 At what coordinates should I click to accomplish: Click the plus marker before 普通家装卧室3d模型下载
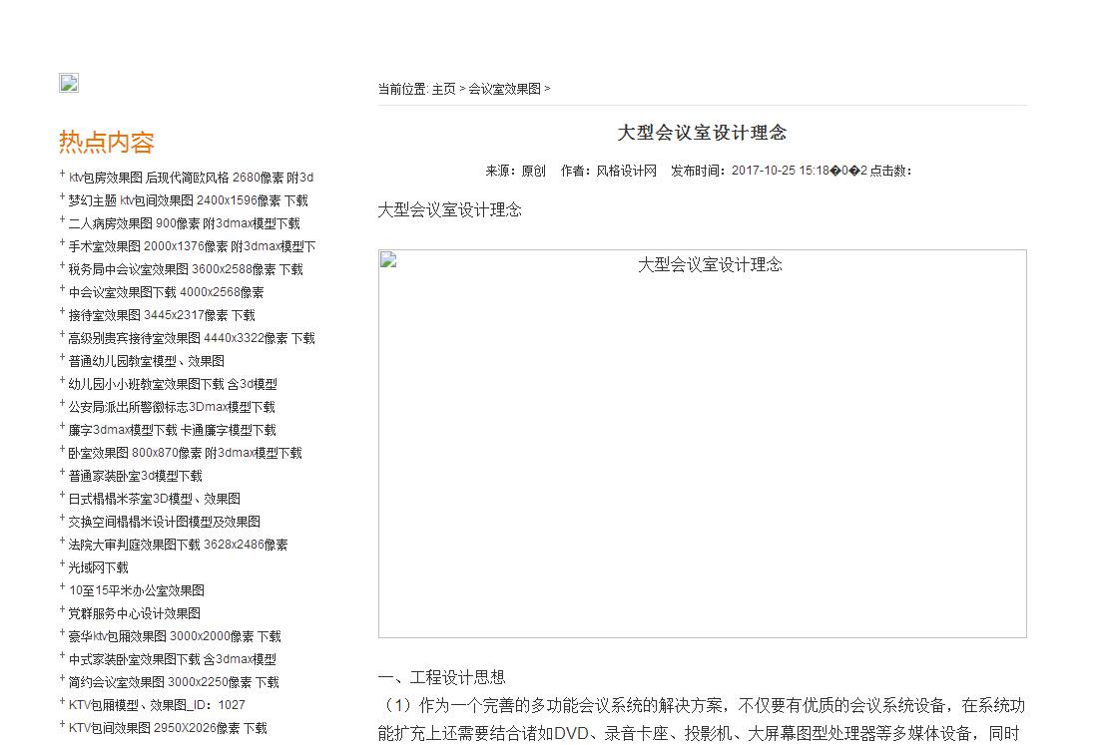pyautogui.click(x=60, y=471)
